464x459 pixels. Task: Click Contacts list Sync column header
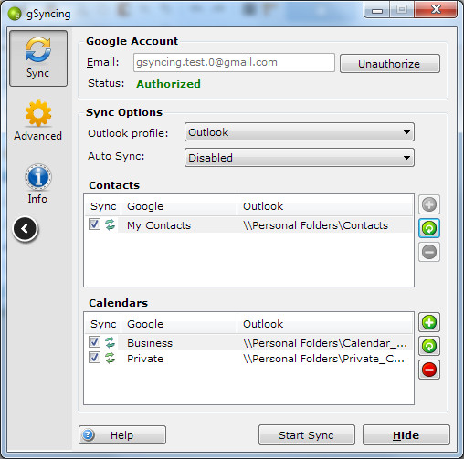103,206
